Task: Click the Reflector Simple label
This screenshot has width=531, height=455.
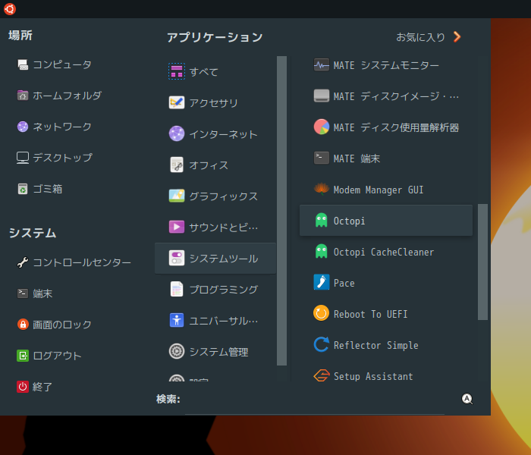Action: pyautogui.click(x=376, y=345)
